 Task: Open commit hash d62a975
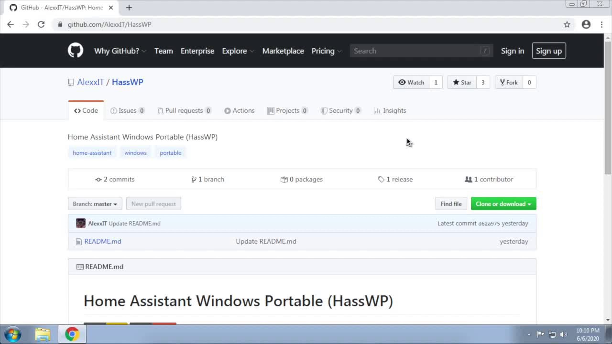(489, 224)
